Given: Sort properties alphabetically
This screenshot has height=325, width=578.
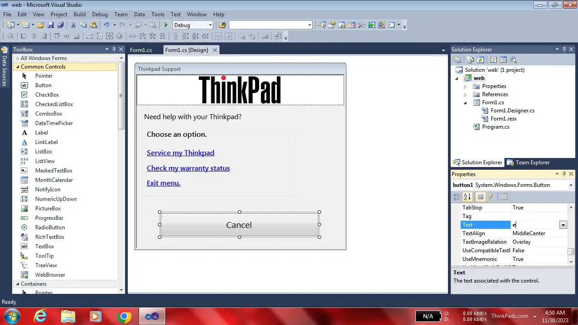Looking at the screenshot, I should click(467, 197).
